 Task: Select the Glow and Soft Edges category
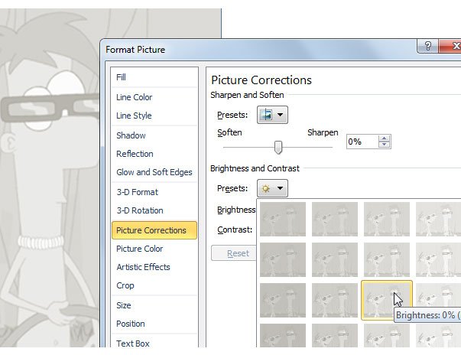(x=154, y=172)
